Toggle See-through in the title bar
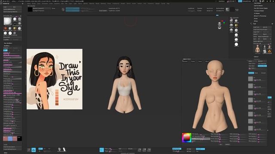This screenshot has width=275, height=154. [232, 1]
